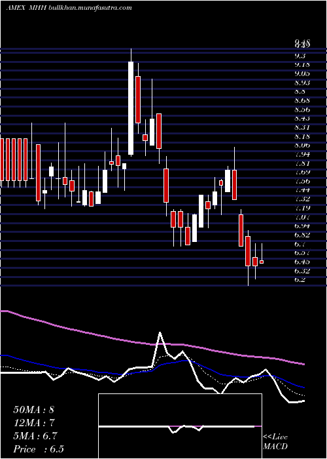Click the 8.56 price axis label

[x=302, y=110]
